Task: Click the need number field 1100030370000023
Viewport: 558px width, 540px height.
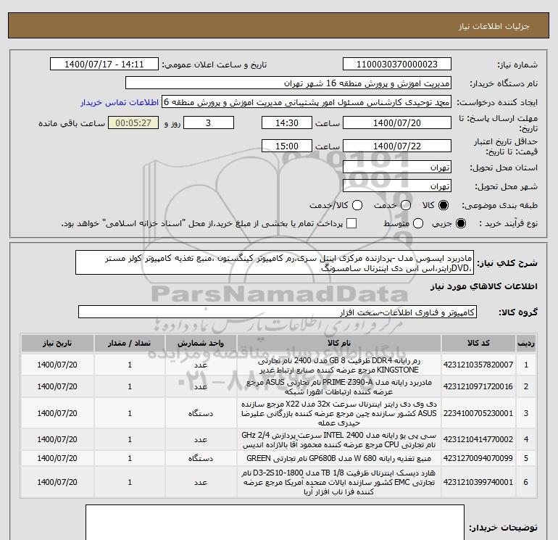Action: tap(397, 64)
